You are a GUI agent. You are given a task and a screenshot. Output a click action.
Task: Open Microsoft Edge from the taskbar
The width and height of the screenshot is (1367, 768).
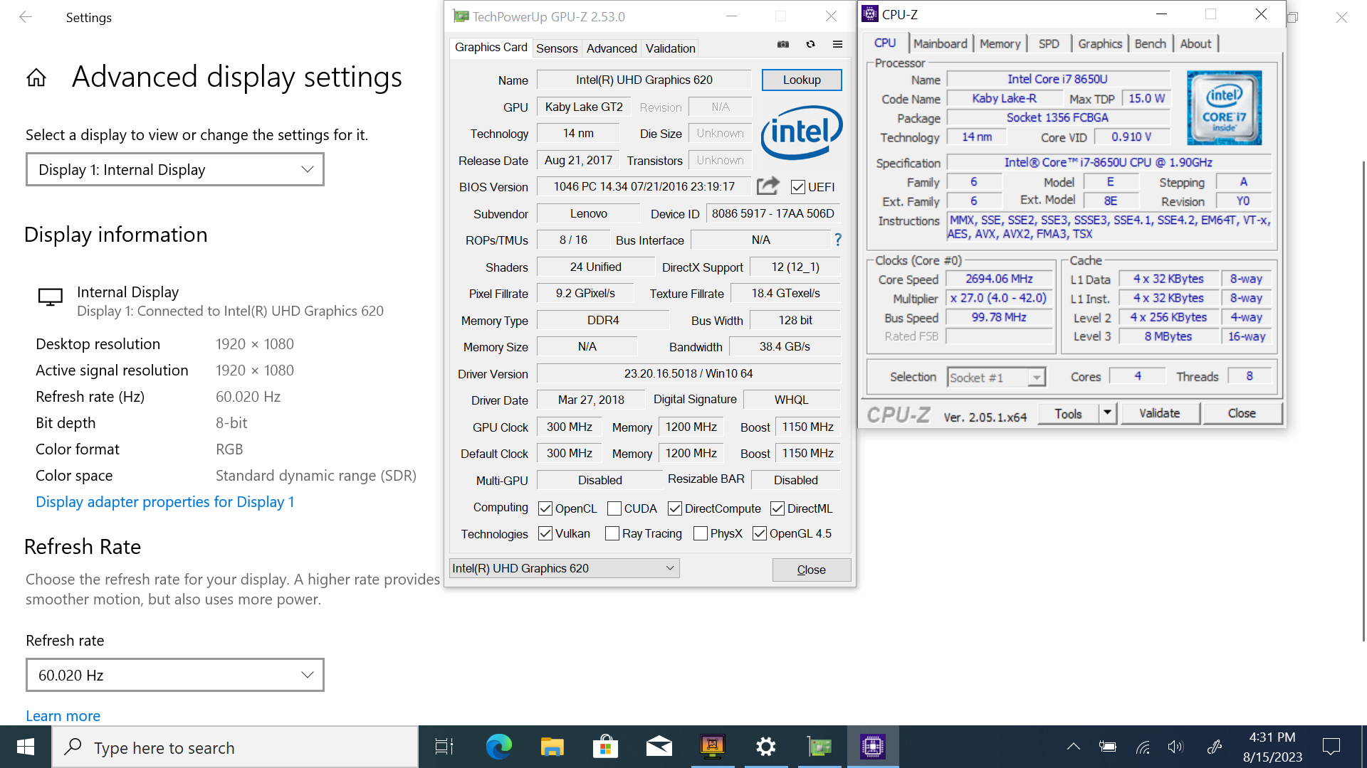(x=498, y=747)
